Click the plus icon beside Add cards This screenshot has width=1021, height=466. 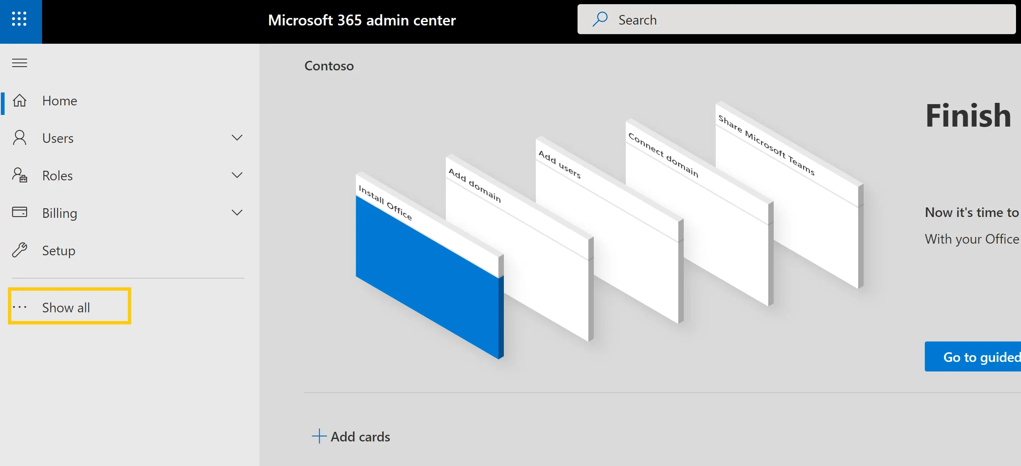[319, 436]
